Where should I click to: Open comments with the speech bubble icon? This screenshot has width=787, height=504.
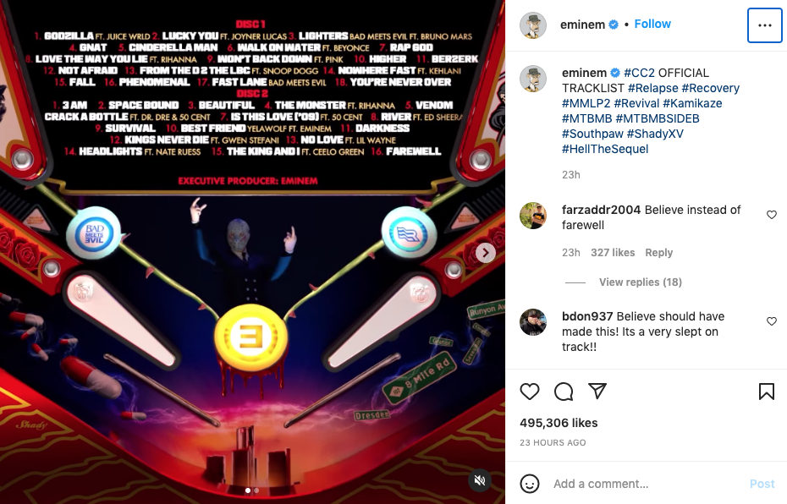pyautogui.click(x=564, y=392)
